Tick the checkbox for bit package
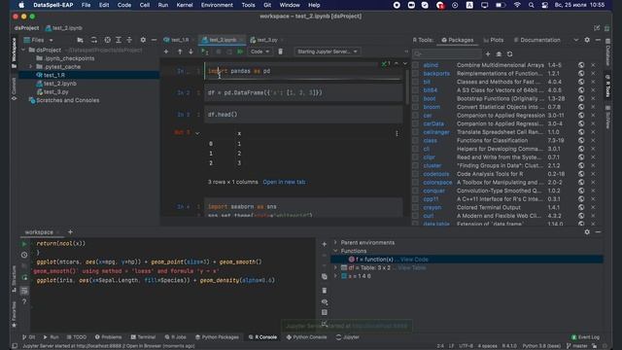 pyautogui.click(x=415, y=82)
